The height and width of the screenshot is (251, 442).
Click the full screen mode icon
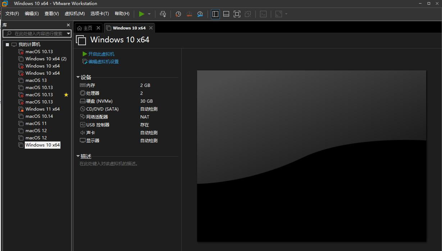click(237, 14)
